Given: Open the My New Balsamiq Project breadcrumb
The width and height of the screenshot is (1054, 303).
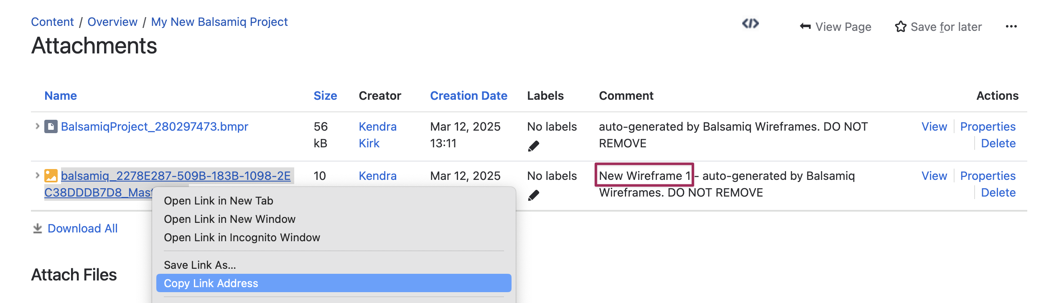Looking at the screenshot, I should click(219, 22).
